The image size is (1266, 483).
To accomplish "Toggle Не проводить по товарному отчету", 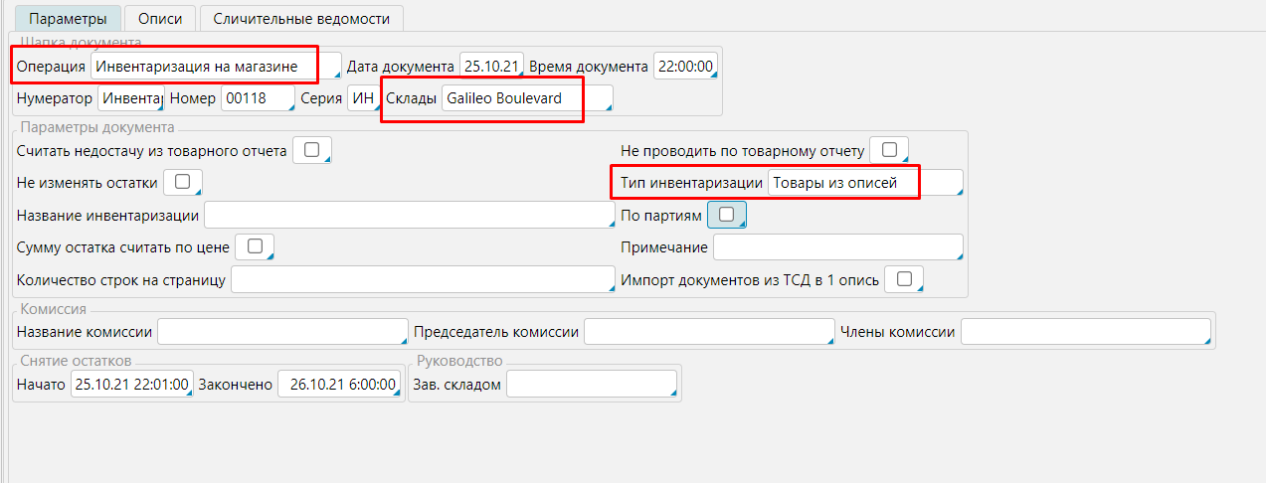I will [889, 150].
